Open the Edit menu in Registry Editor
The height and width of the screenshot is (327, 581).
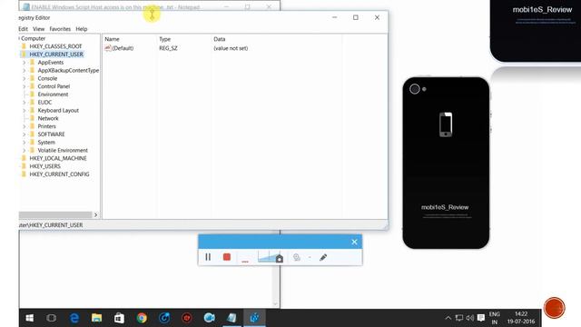click(x=23, y=29)
